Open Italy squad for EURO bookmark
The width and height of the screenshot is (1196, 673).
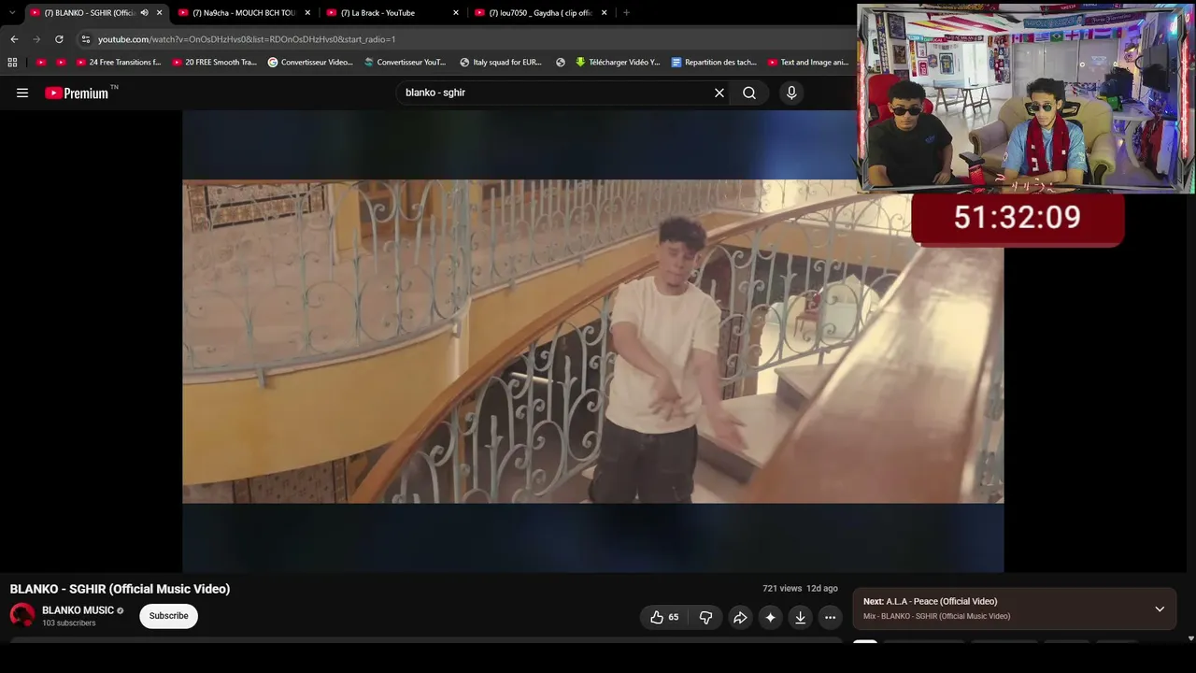coord(501,63)
